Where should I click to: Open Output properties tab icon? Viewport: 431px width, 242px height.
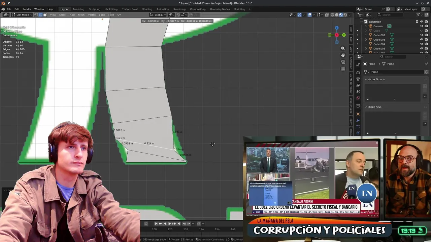click(x=358, y=79)
